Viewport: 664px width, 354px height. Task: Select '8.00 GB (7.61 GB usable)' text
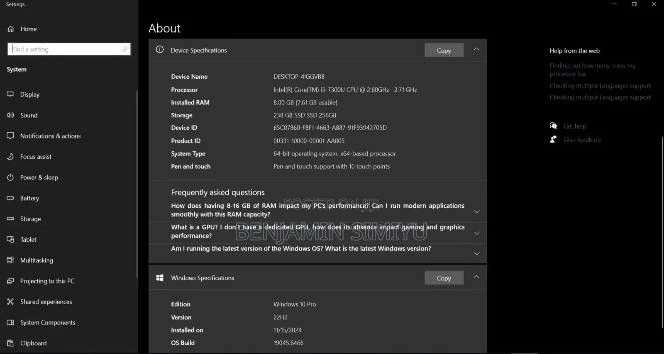coord(305,102)
